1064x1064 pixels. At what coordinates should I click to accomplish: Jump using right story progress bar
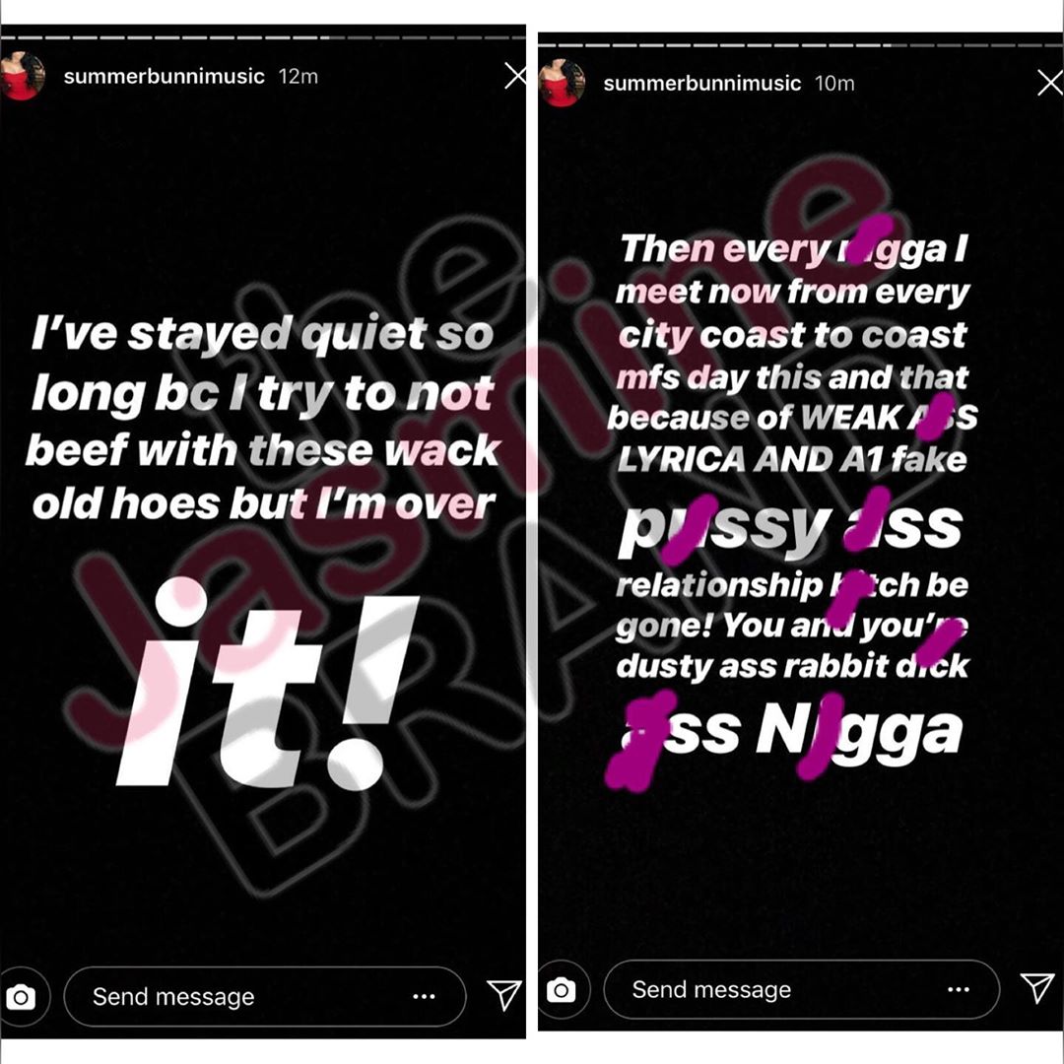801,44
